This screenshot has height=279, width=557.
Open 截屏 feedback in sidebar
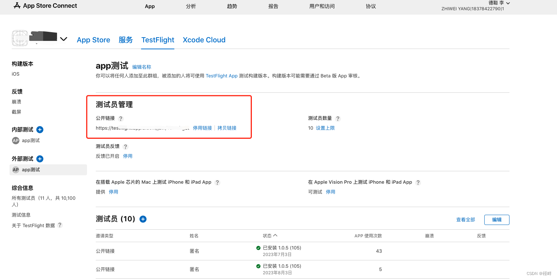click(16, 112)
